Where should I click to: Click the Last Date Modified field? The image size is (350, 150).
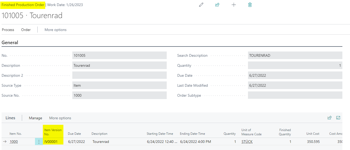pyautogui.click(x=295, y=85)
